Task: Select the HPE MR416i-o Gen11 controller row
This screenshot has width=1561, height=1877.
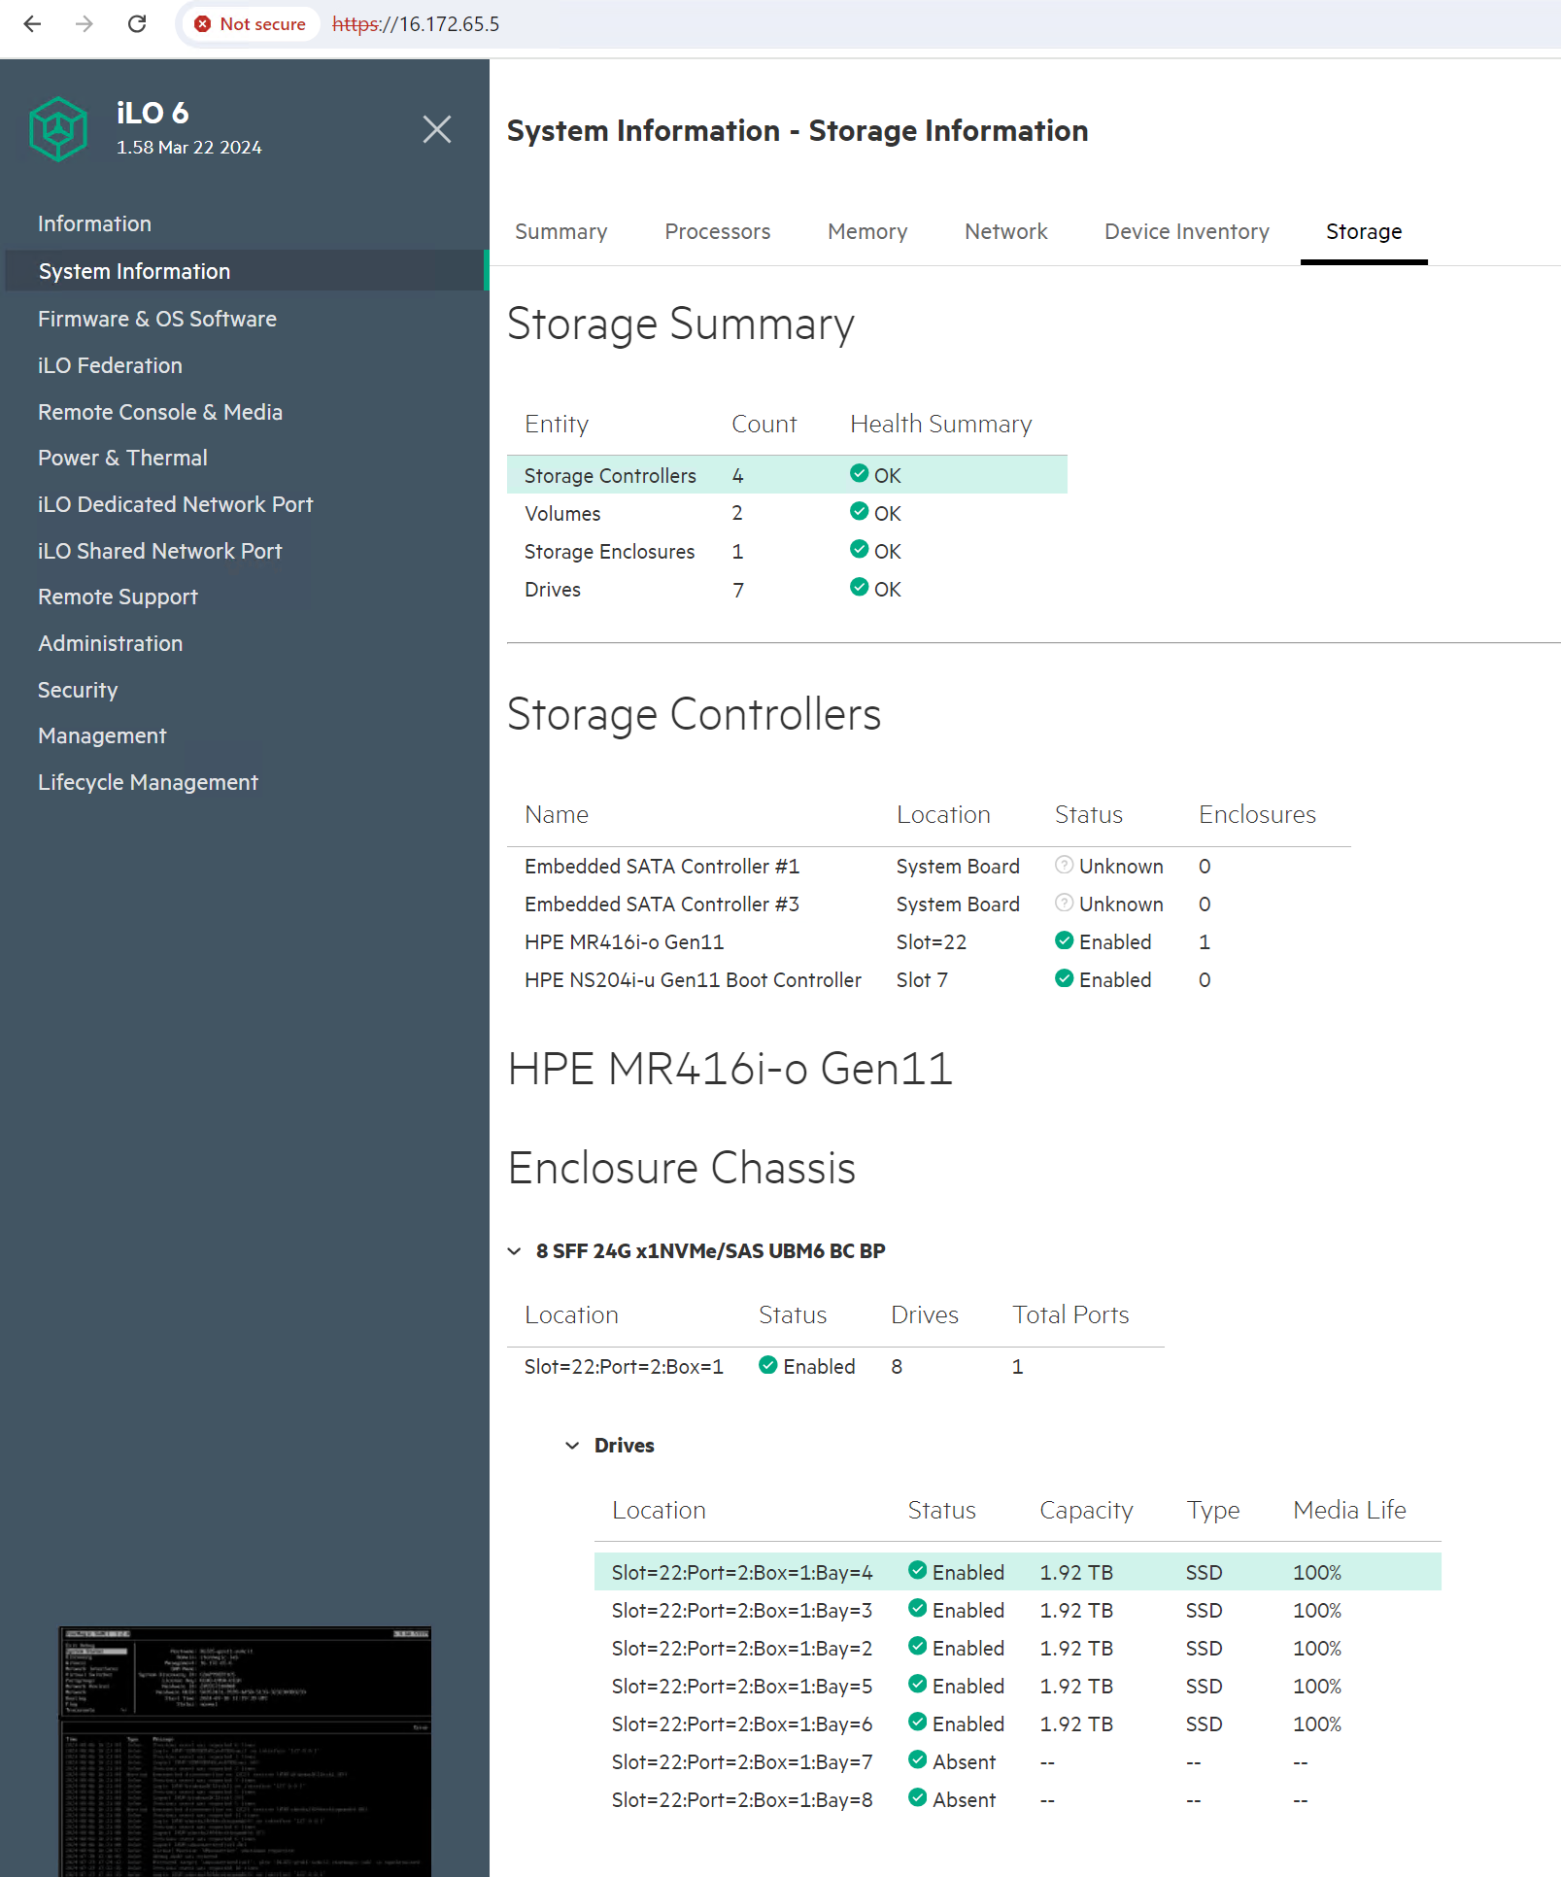Action: point(929,941)
